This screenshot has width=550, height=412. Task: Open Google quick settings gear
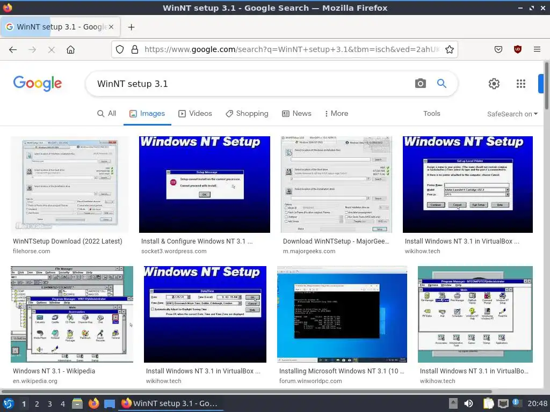494,84
